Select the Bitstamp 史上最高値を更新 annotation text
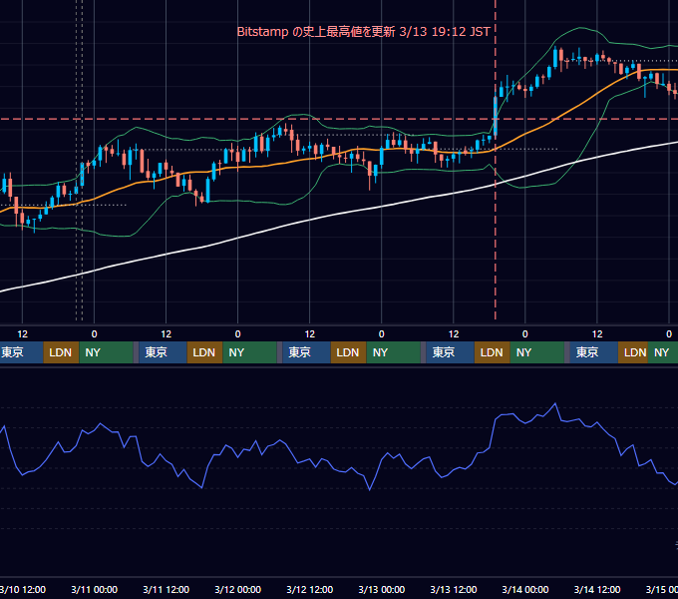 (363, 32)
